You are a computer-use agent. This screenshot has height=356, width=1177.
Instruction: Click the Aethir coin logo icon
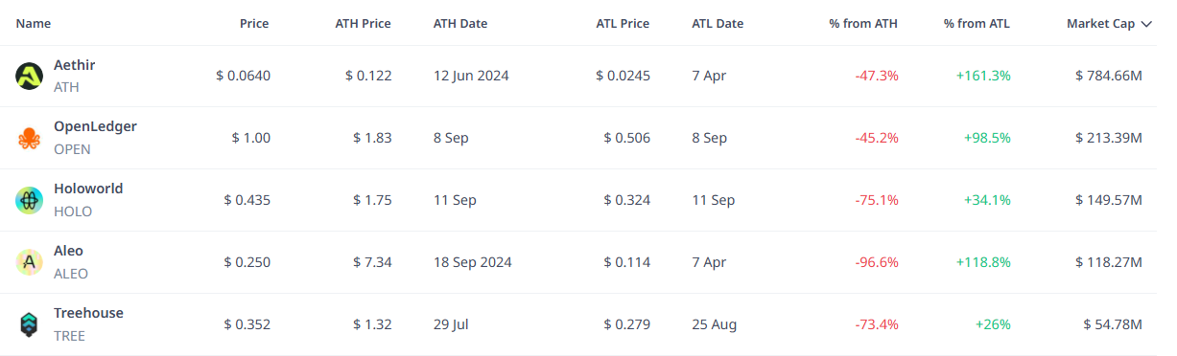coord(30,76)
